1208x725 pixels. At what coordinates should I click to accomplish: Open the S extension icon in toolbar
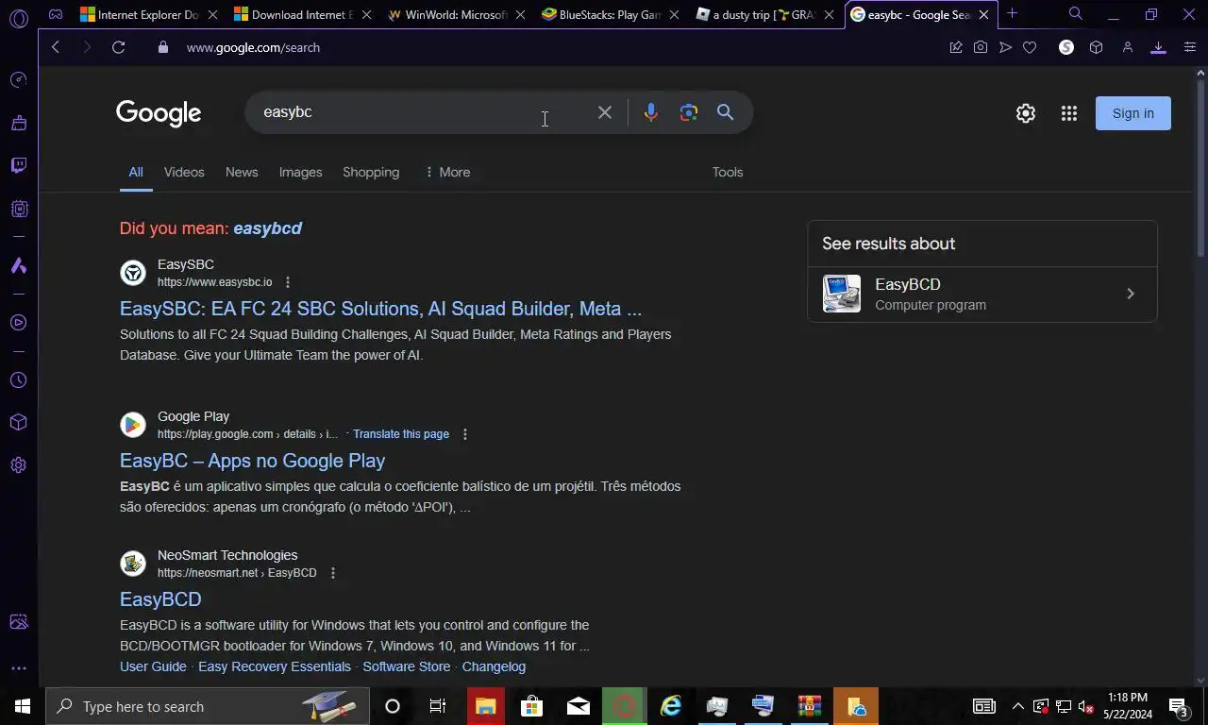(x=1066, y=47)
